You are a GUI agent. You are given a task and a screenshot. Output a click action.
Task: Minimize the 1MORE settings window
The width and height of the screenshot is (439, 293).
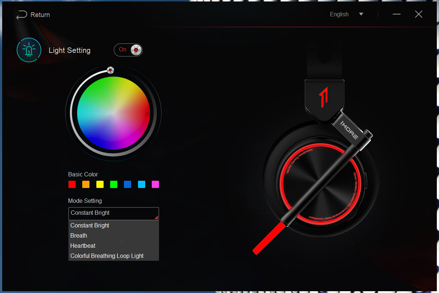click(397, 14)
